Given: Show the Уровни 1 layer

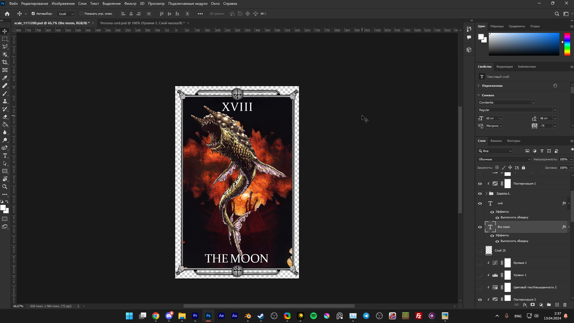Looking at the screenshot, I should pos(480,275).
